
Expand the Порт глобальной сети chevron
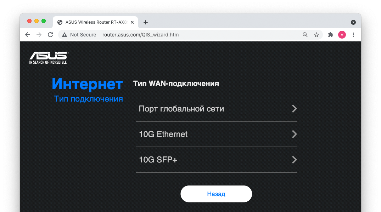(294, 109)
